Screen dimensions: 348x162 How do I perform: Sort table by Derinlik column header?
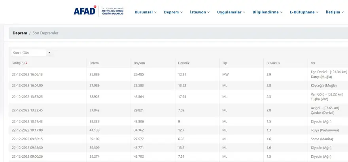(184, 63)
